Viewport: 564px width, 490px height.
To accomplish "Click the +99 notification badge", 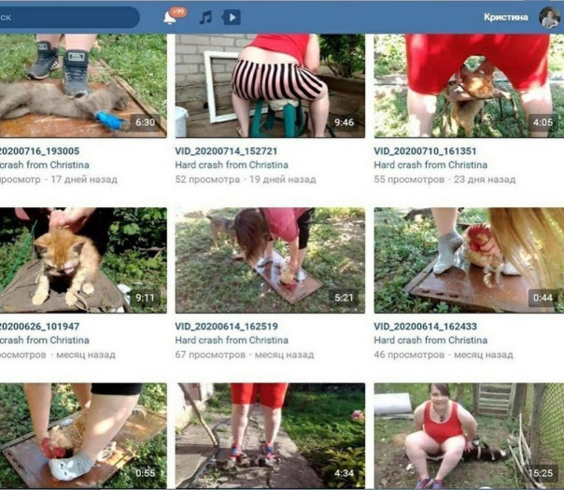I will pos(178,12).
